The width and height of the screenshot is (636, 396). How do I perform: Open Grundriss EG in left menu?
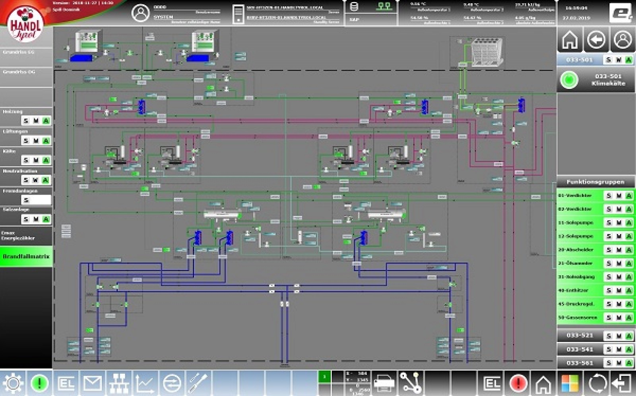pos(26,57)
